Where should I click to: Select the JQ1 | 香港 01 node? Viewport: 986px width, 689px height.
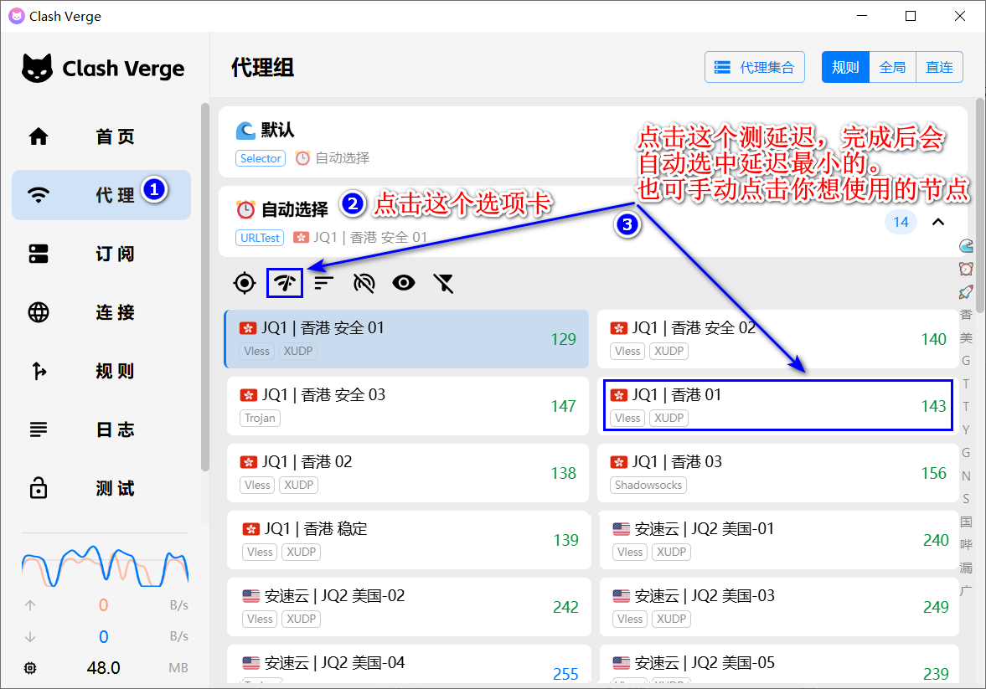point(777,405)
